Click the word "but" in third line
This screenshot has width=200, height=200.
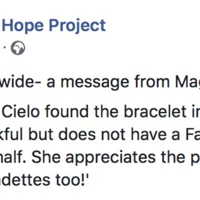click(41, 134)
